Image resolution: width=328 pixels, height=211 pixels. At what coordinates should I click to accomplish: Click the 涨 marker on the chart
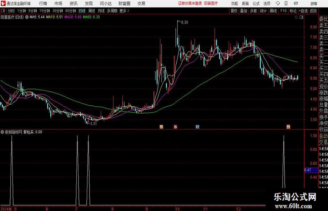click(176, 126)
